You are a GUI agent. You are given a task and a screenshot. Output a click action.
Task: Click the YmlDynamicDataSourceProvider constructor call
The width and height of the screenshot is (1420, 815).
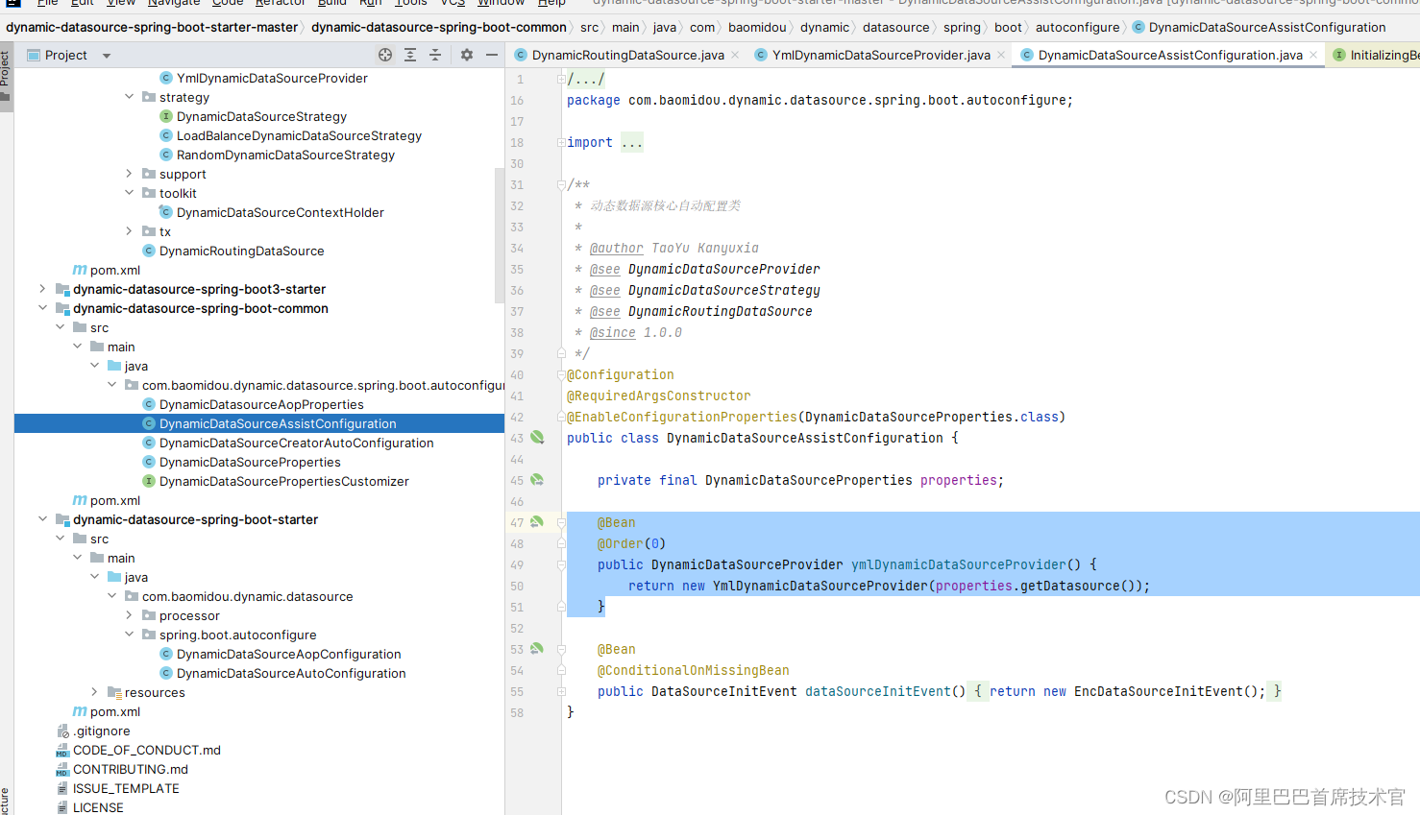820,586
